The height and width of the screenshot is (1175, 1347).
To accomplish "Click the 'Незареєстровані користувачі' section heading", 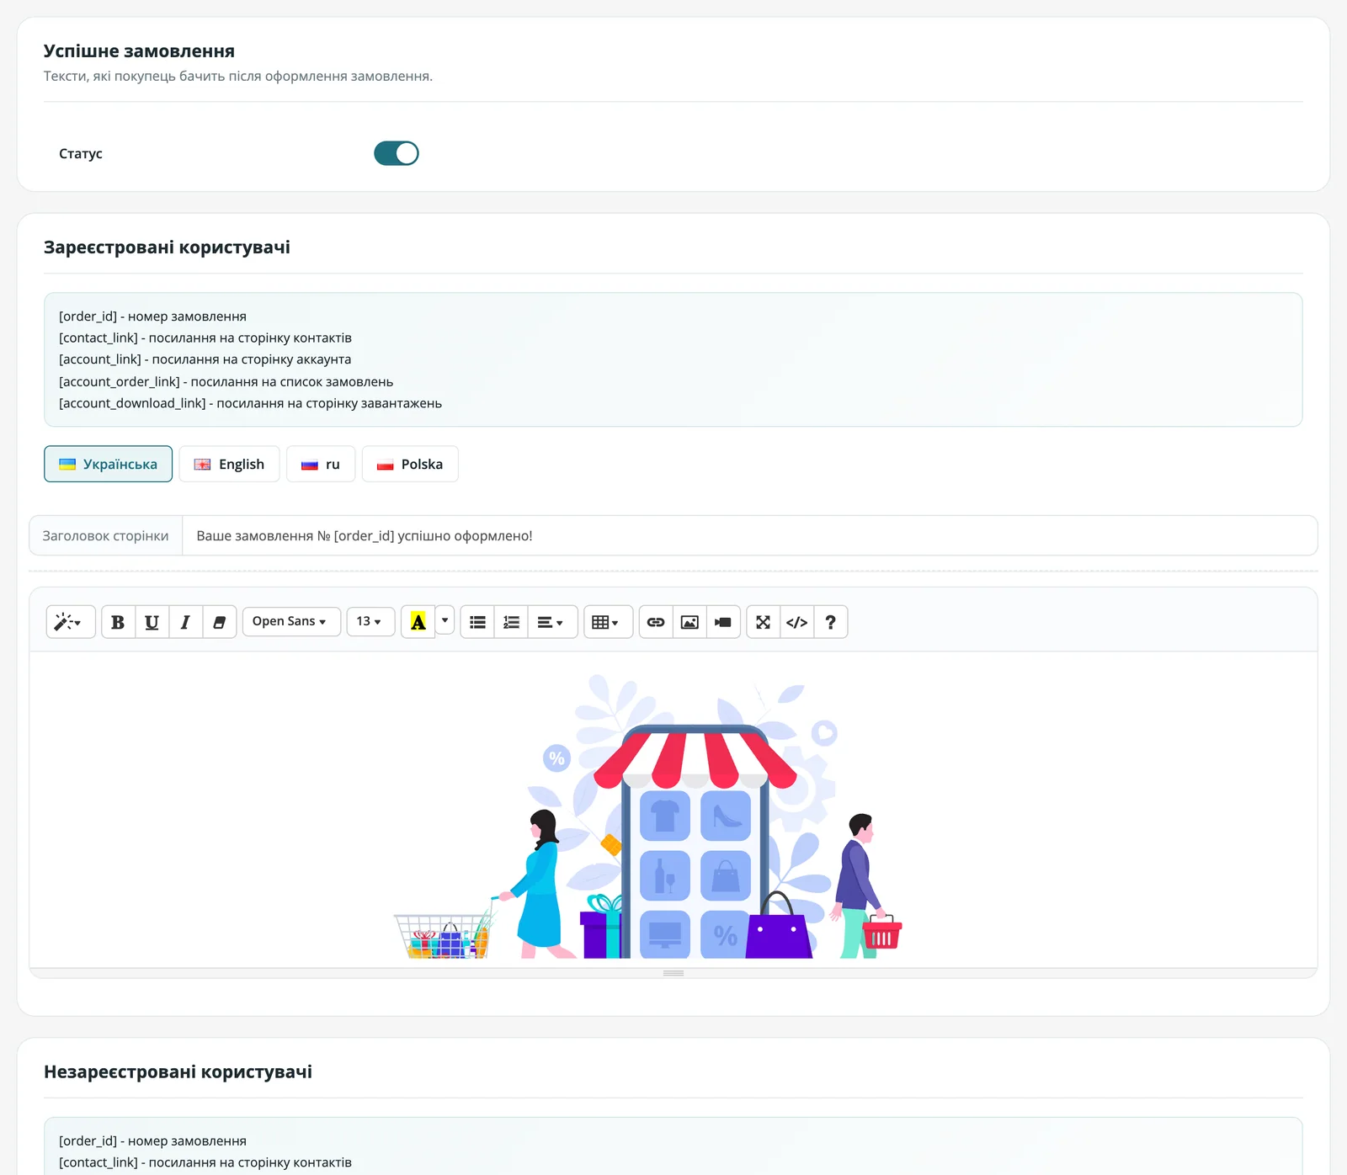I will tap(178, 1071).
